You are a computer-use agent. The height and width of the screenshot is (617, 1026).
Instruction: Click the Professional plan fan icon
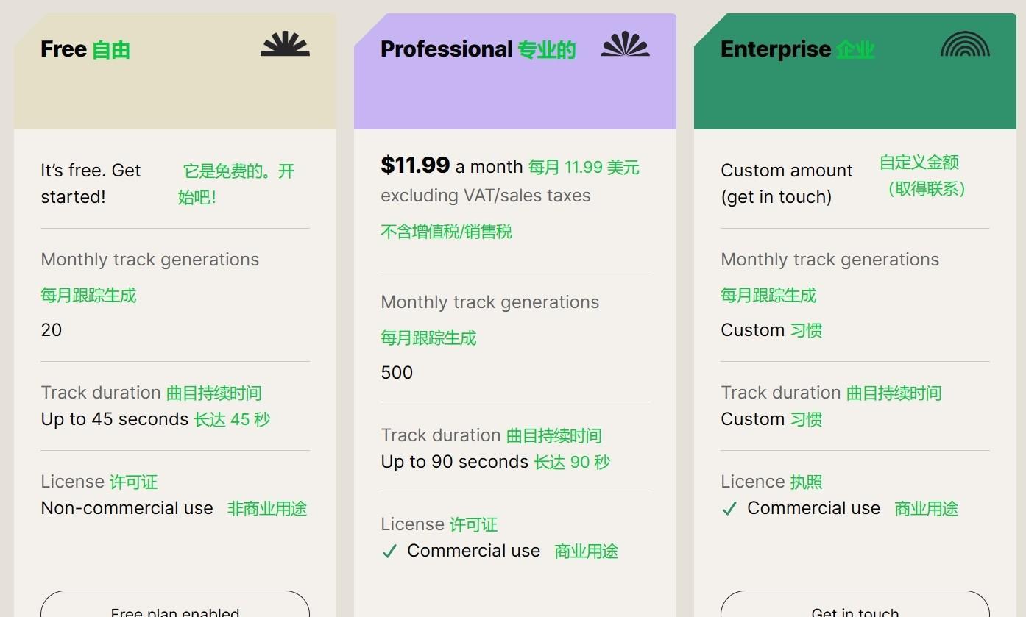coord(625,44)
